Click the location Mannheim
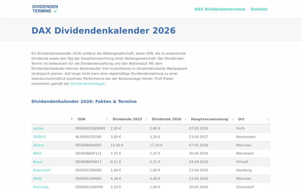Image resolution: width=302 pixels, height=189 pixels. [x=245, y=154]
